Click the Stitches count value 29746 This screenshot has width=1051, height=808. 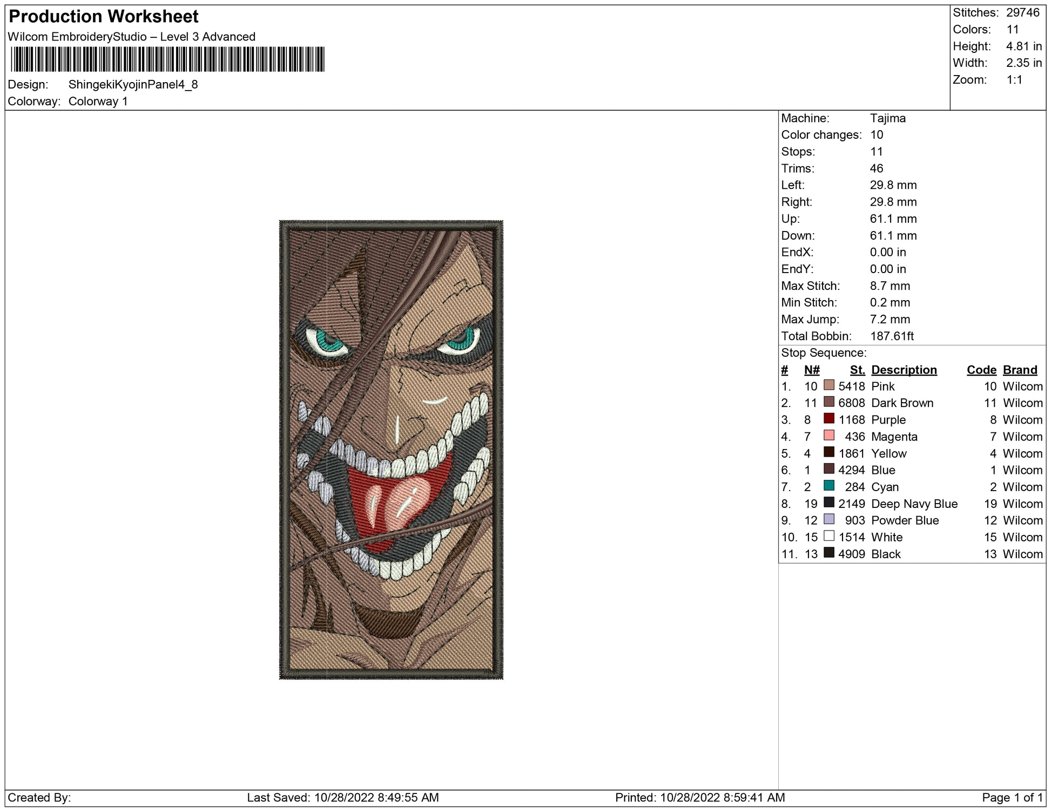1022,13
